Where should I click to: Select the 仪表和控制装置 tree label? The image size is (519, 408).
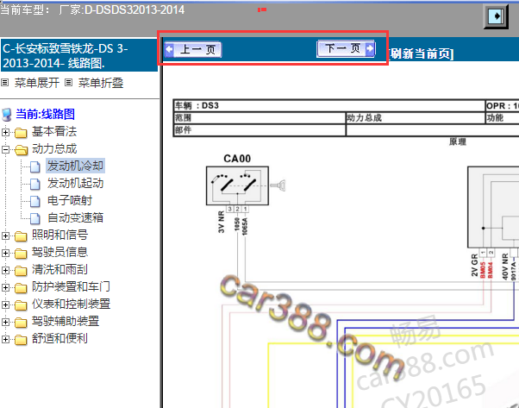(x=71, y=304)
